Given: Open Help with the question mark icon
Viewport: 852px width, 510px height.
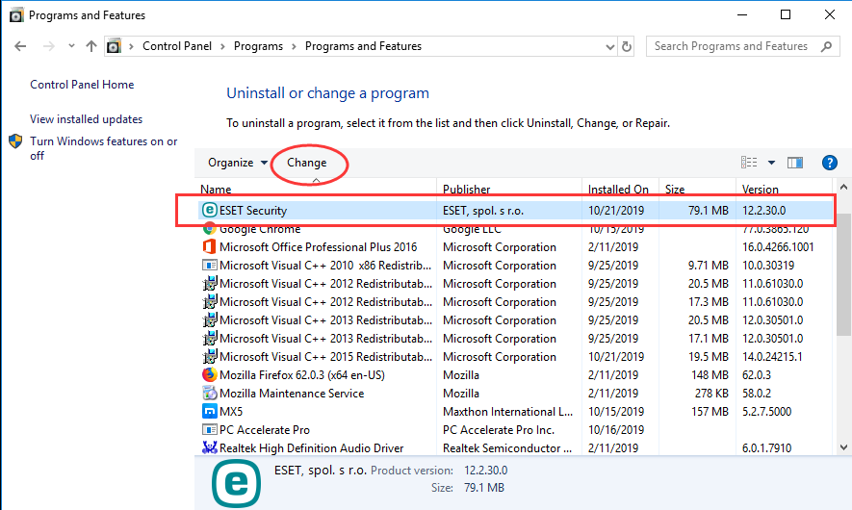Looking at the screenshot, I should [829, 163].
